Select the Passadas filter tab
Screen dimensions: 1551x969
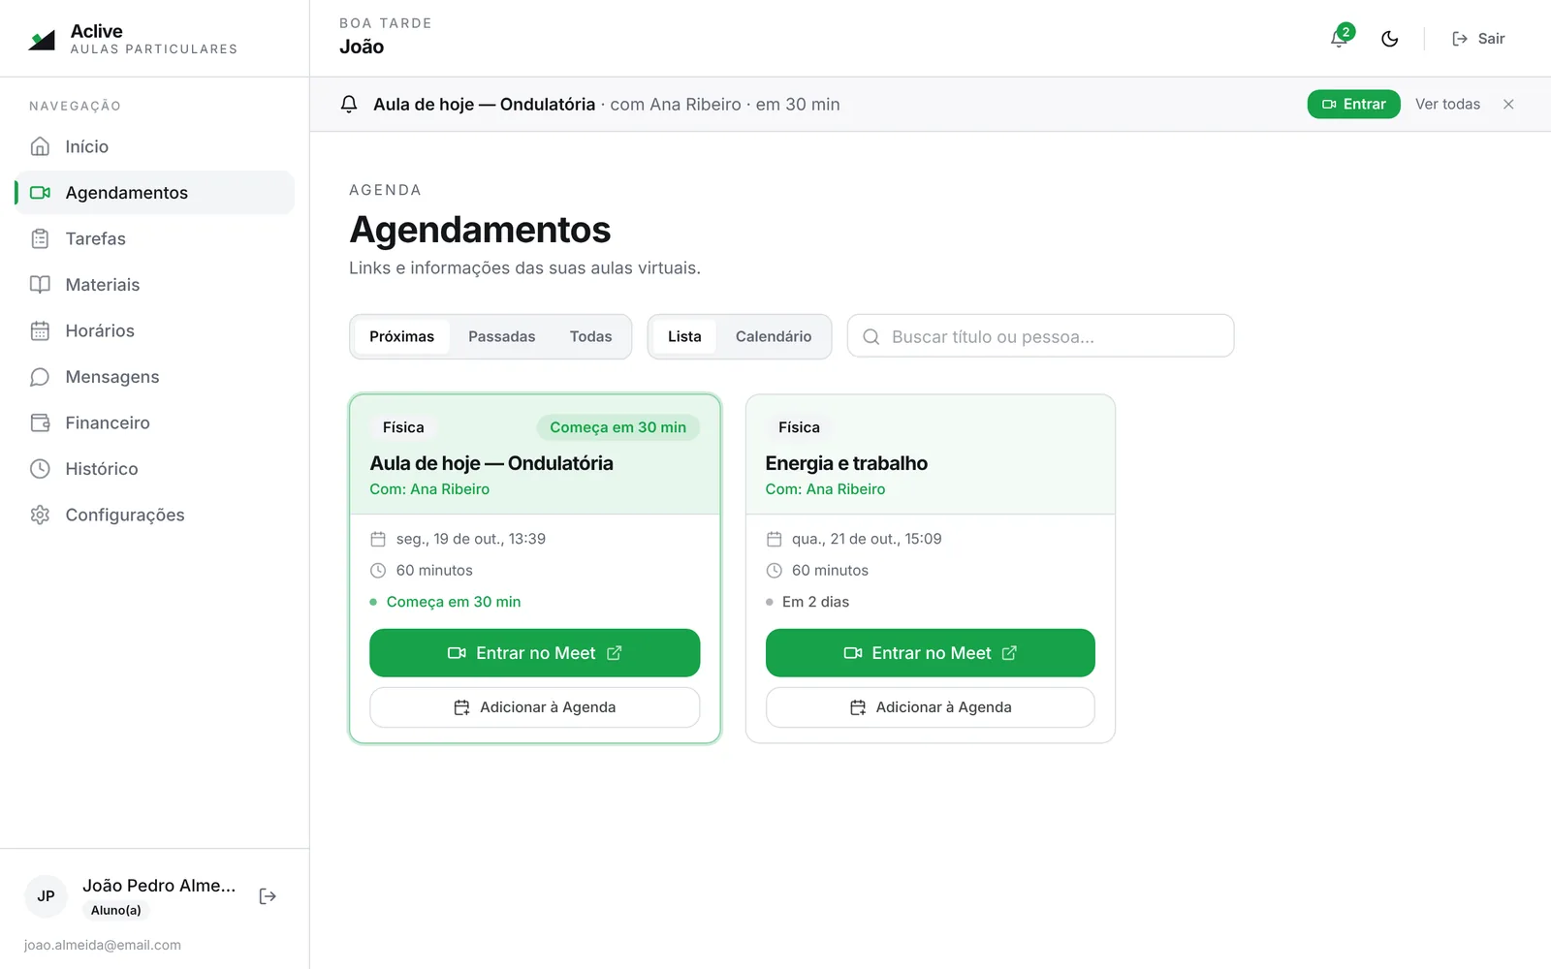click(x=501, y=336)
